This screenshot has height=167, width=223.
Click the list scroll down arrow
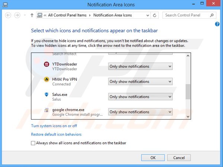pyautogui.click(x=188, y=117)
